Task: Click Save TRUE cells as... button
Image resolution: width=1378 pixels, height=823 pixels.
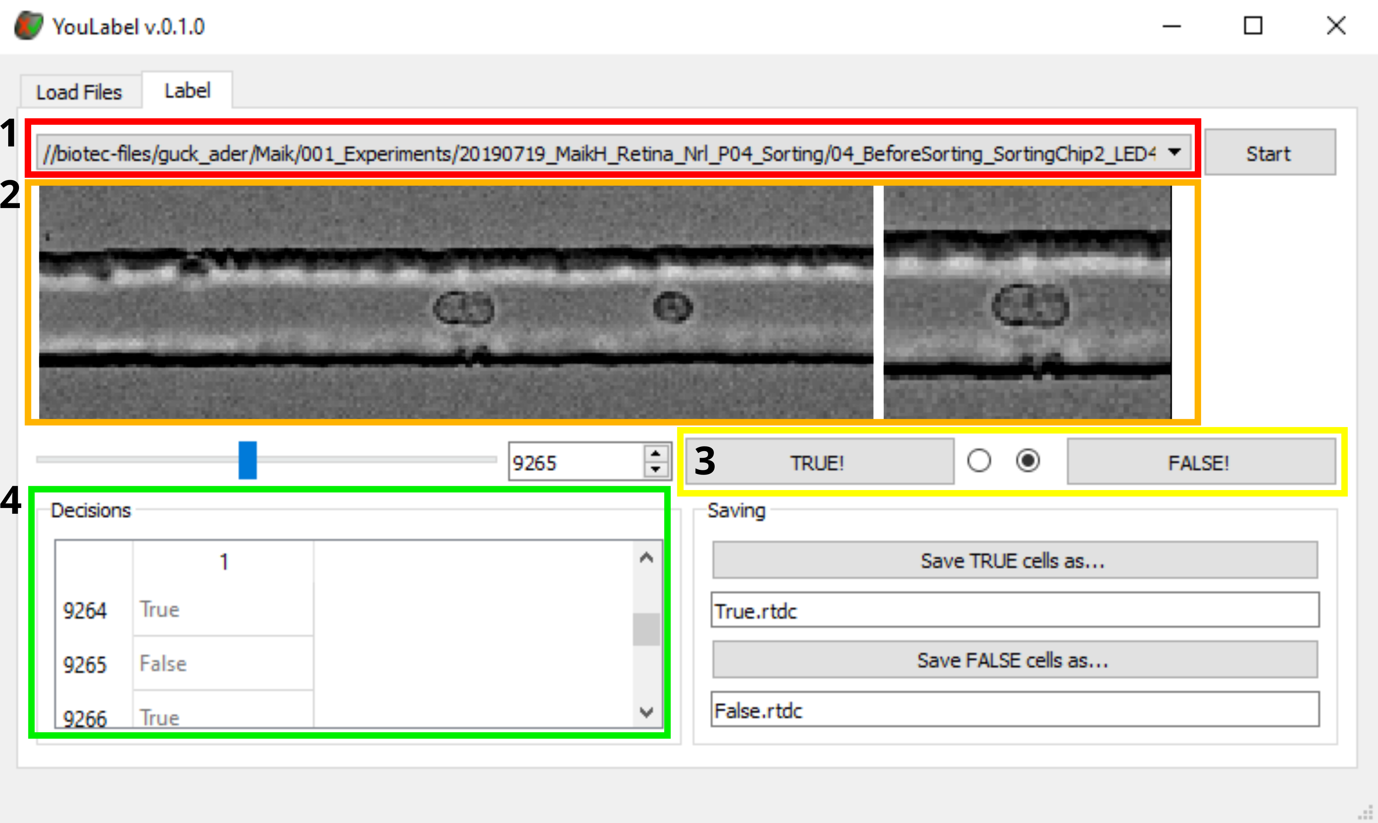Action: coord(1014,561)
